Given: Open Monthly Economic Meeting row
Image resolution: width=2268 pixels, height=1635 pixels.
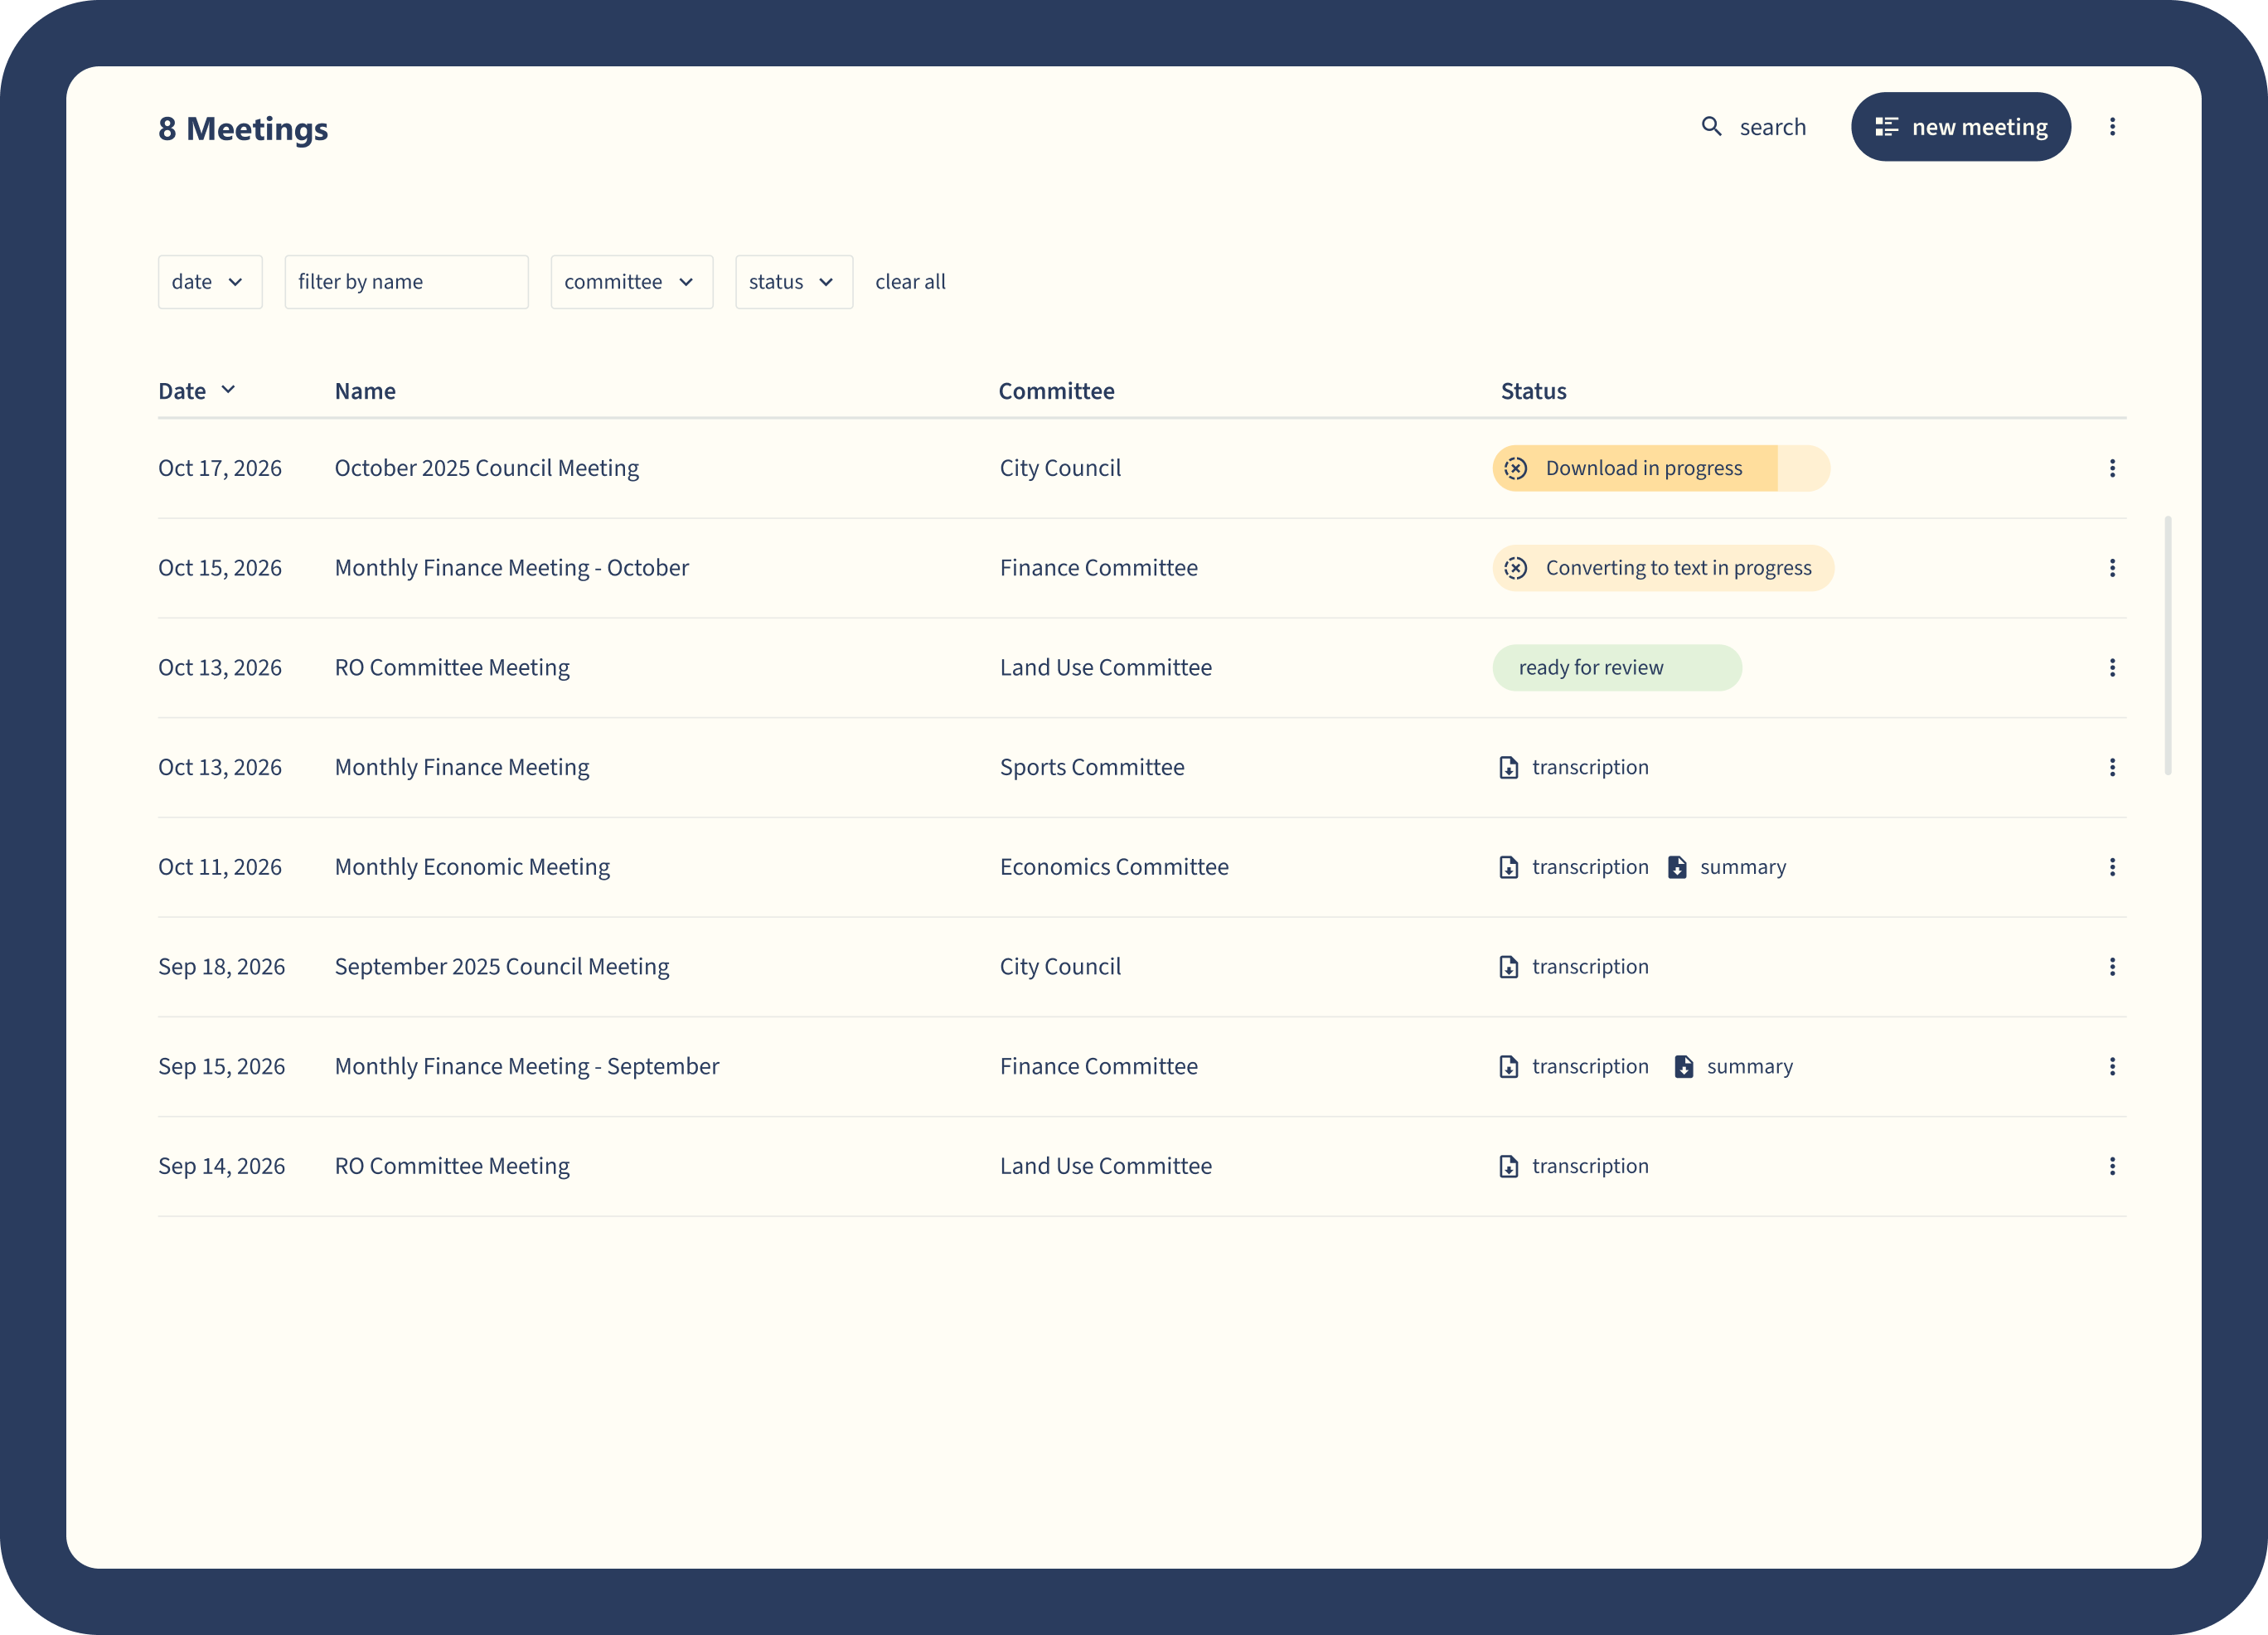Looking at the screenshot, I should click(x=472, y=867).
